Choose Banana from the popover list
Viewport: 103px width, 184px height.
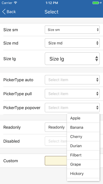coord(83,127)
